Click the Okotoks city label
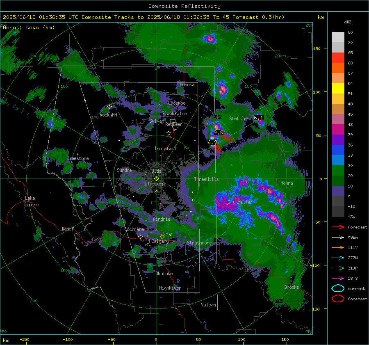 [x=164, y=274]
